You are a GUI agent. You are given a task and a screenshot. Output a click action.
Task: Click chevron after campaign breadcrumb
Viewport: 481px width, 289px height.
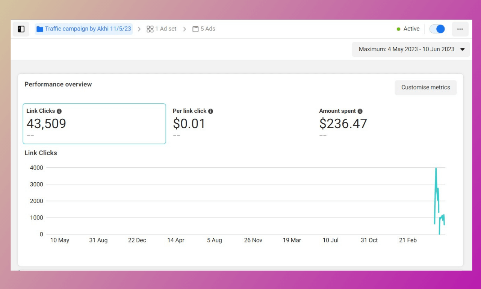[139, 29]
